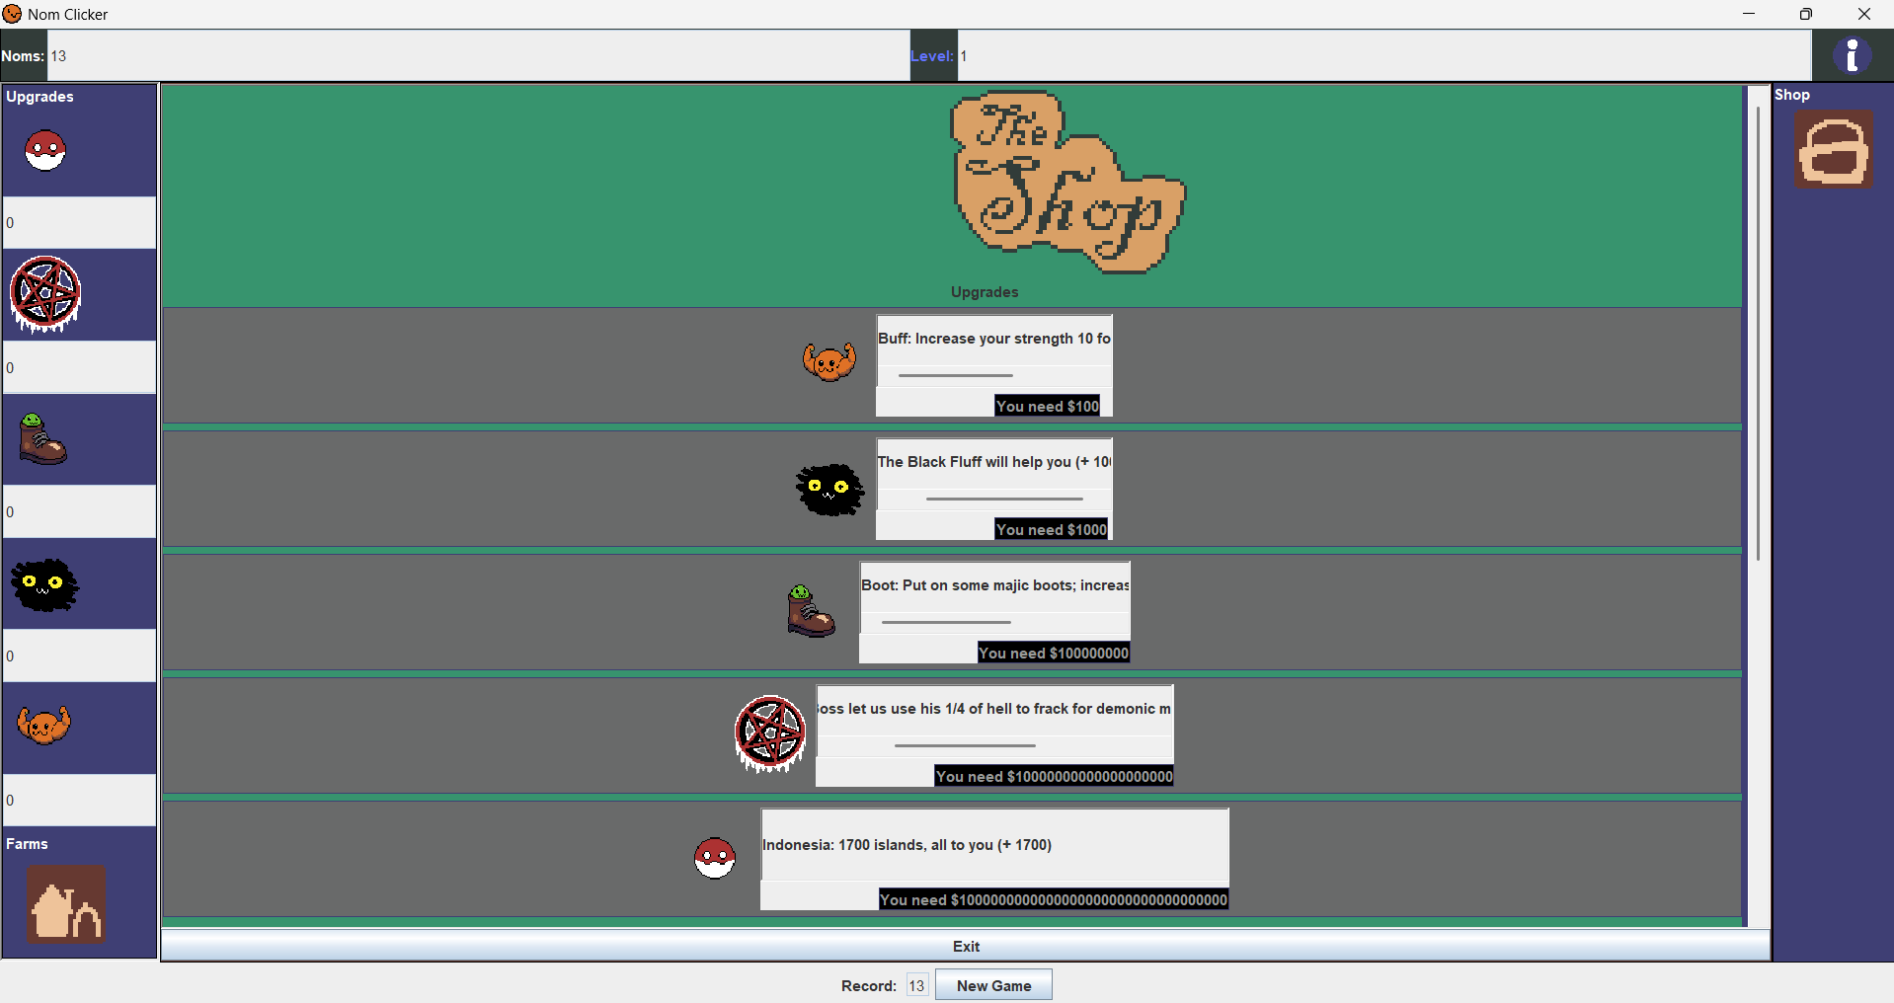
Task: Click the Indonesia upgrade description box
Action: [994, 845]
